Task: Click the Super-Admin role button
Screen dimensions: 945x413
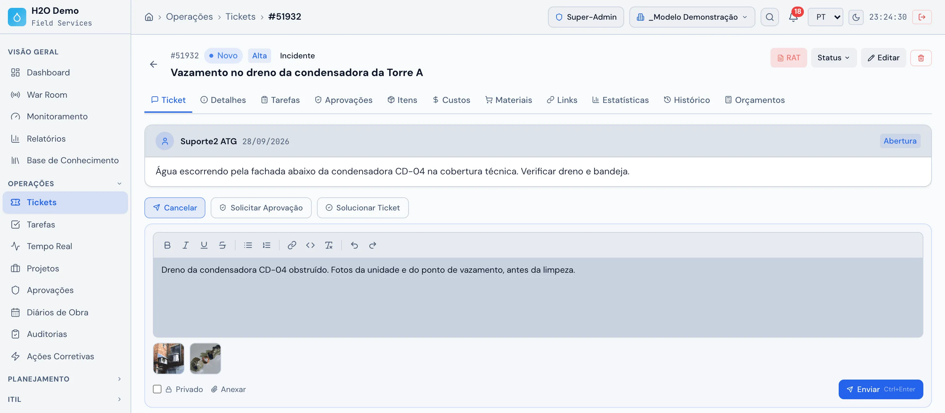Action: click(x=586, y=17)
